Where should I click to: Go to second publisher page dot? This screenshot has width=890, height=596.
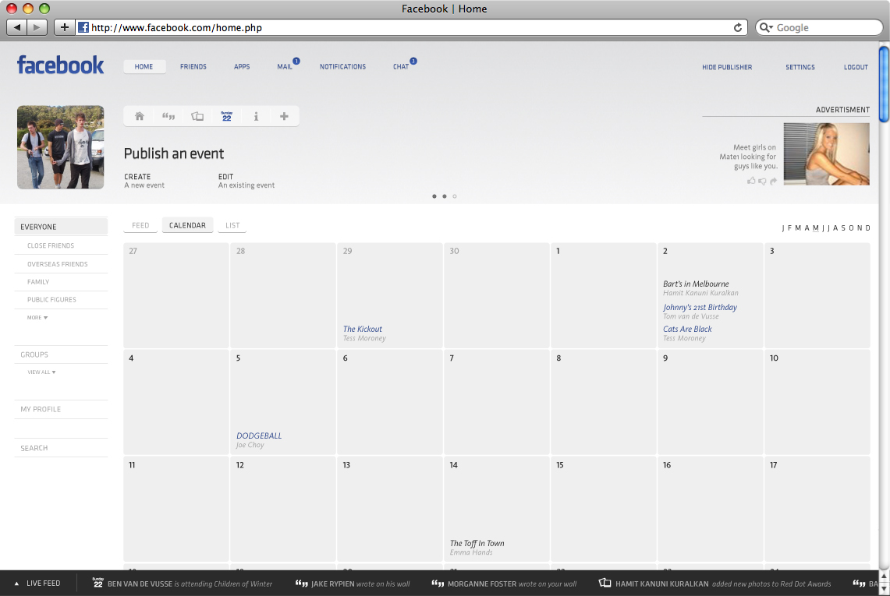pos(445,196)
